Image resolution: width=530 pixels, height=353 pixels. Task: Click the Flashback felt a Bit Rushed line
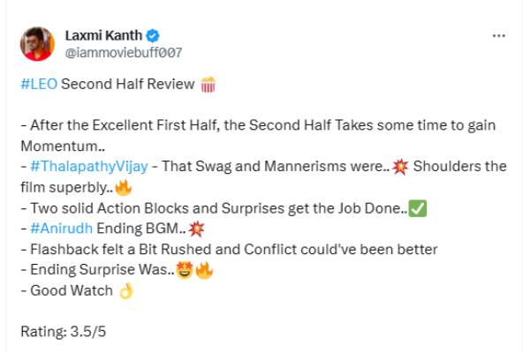(x=228, y=250)
